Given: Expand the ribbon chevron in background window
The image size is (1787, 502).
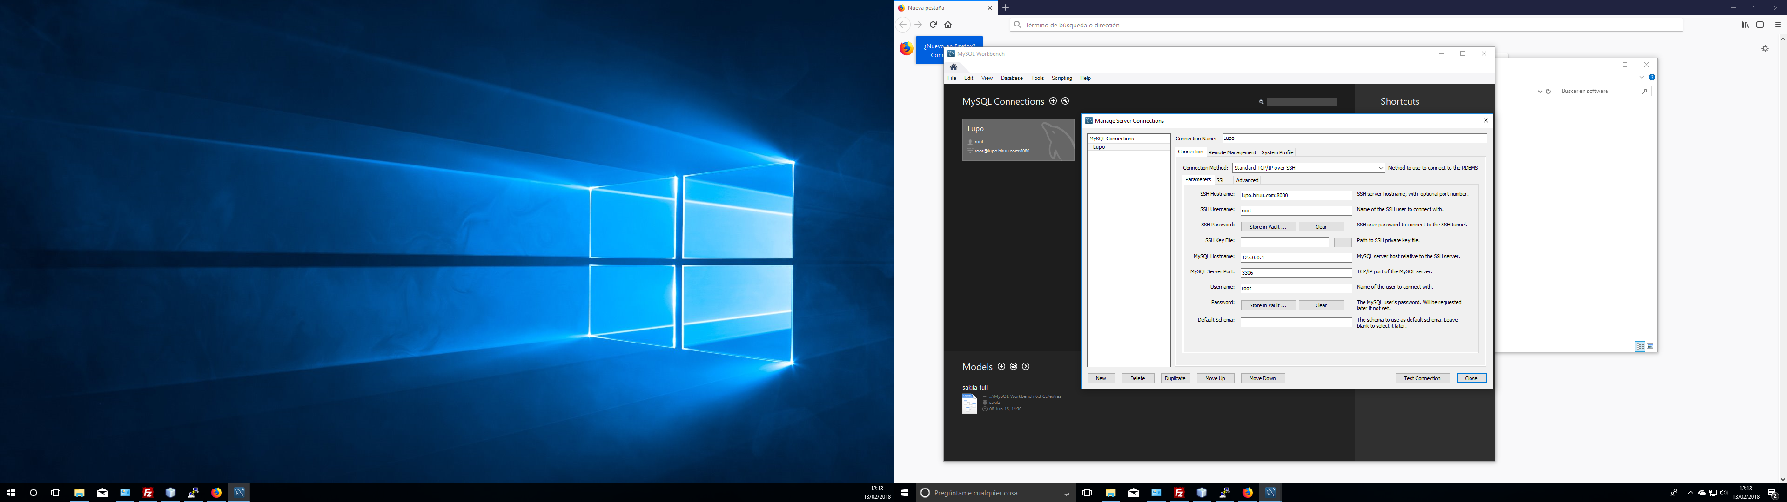Looking at the screenshot, I should click(x=1641, y=78).
